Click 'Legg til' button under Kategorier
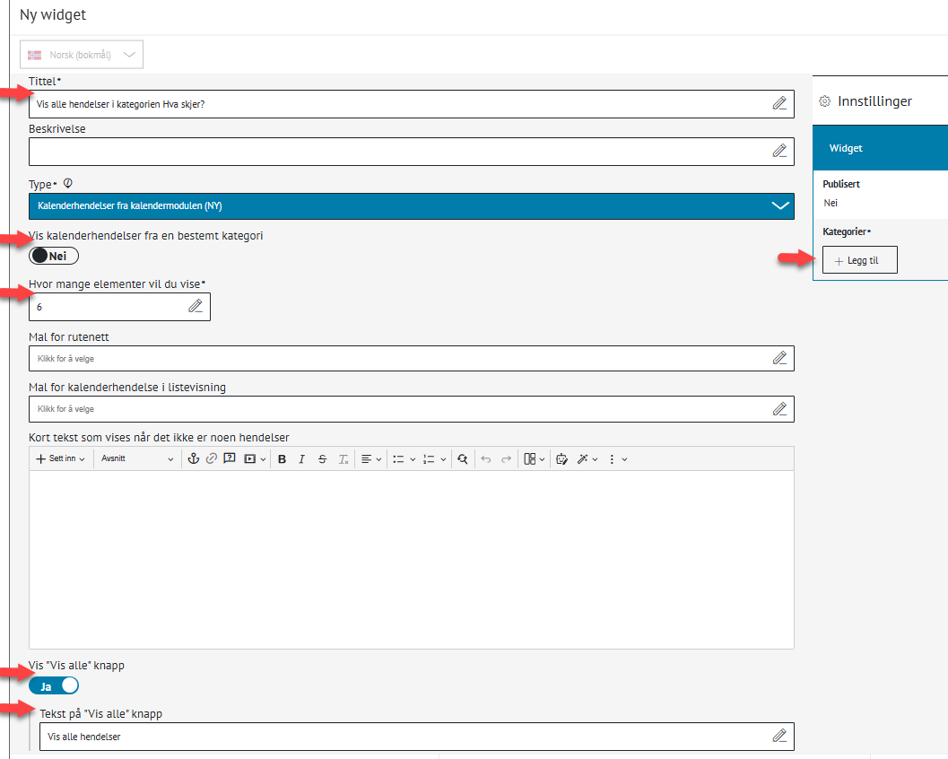Image resolution: width=948 pixels, height=759 pixels. (x=859, y=260)
